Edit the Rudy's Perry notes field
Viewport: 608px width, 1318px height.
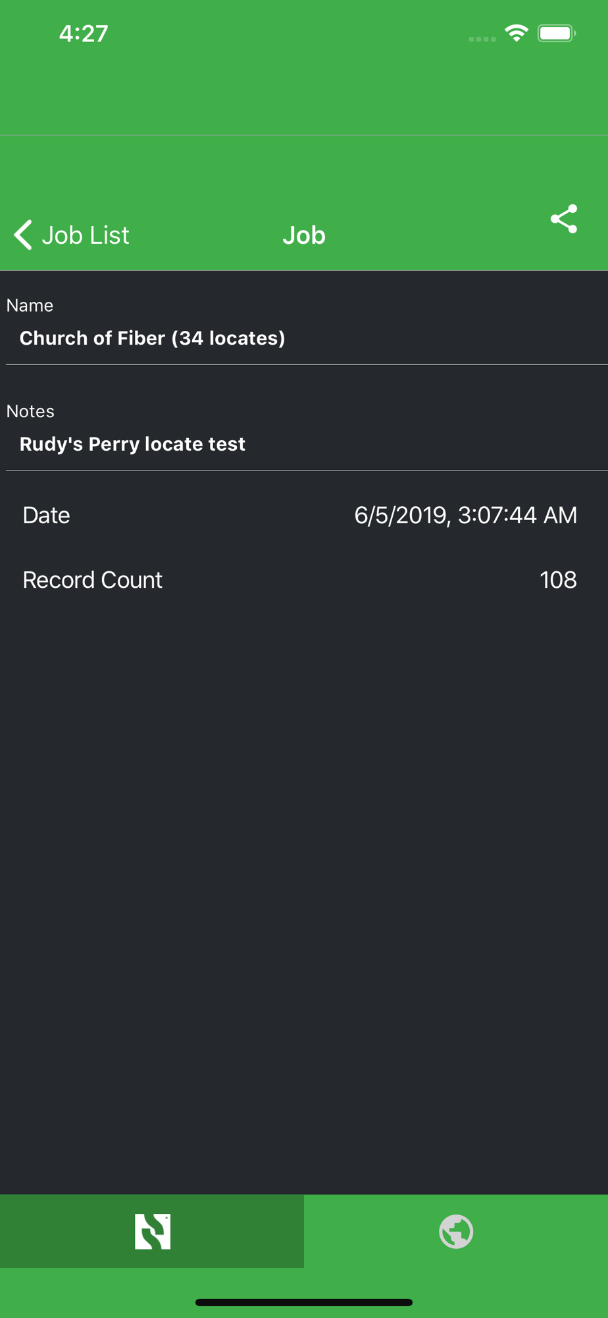tap(307, 444)
